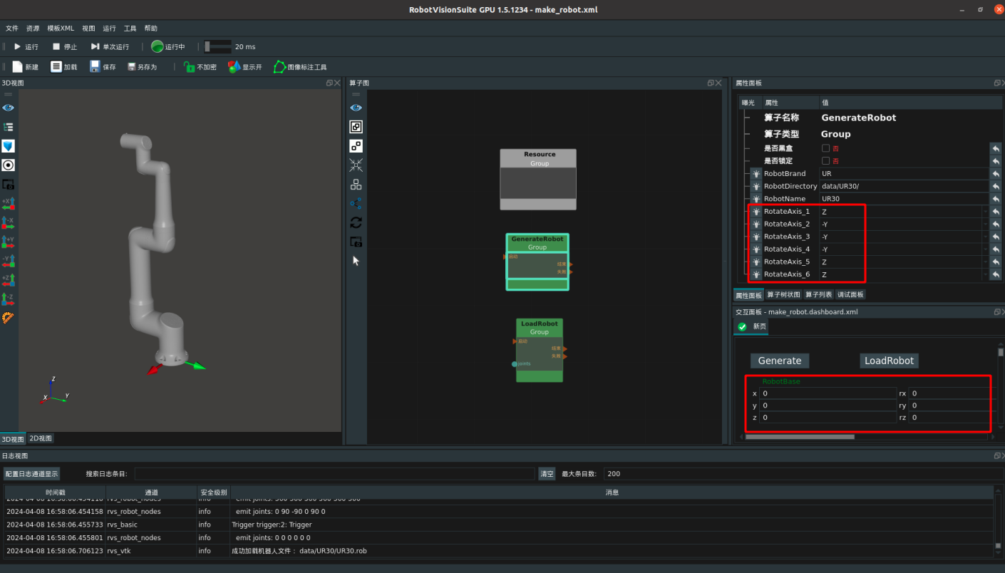Open the 资源 (Resources) menu
The width and height of the screenshot is (1005, 573).
tap(33, 29)
